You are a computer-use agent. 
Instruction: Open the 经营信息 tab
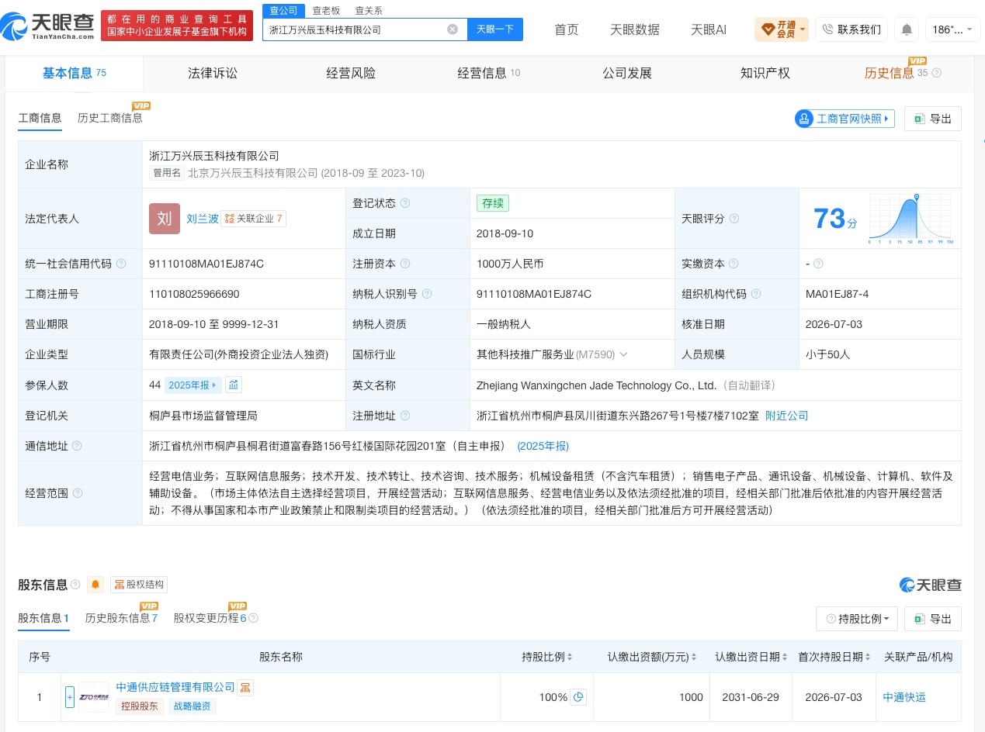[x=489, y=73]
